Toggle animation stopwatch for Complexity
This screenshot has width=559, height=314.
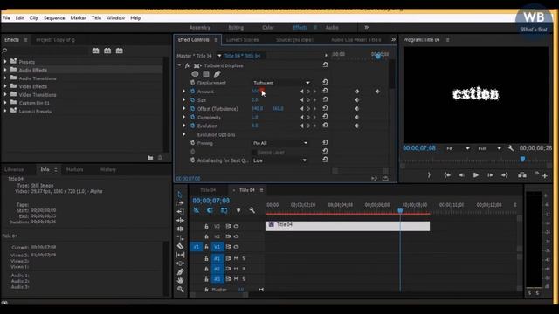(x=192, y=117)
